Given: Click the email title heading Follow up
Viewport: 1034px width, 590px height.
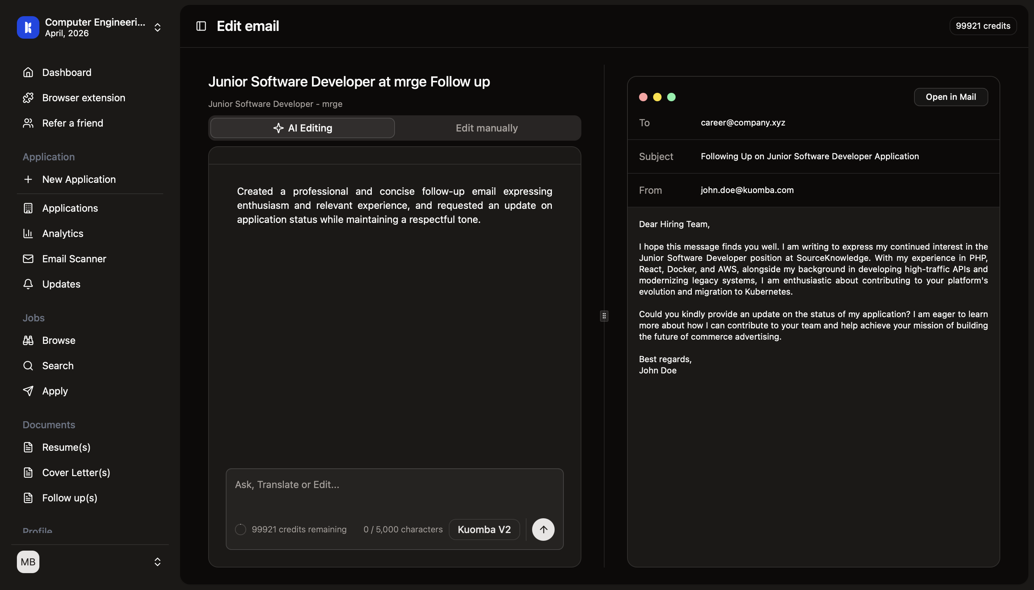Looking at the screenshot, I should coord(349,82).
